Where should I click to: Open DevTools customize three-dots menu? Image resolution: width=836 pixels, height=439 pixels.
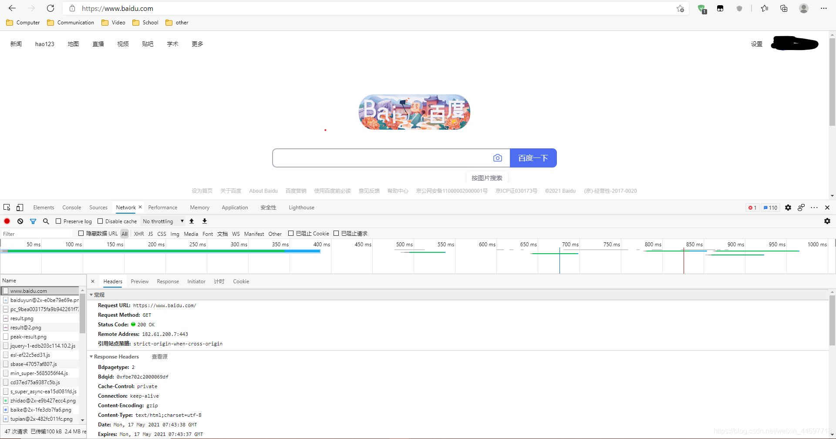tap(814, 208)
